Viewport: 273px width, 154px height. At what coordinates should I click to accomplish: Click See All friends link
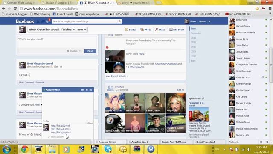pos(180,90)
